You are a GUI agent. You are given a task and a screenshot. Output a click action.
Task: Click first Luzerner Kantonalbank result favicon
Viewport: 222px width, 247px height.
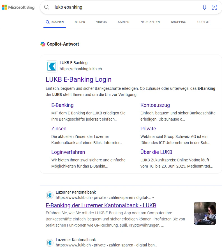tap(50, 195)
